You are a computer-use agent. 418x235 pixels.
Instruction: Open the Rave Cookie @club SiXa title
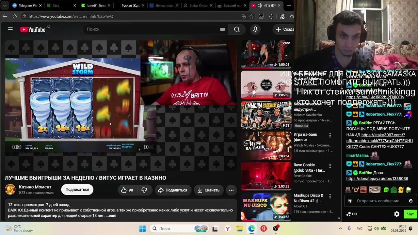(x=309, y=167)
